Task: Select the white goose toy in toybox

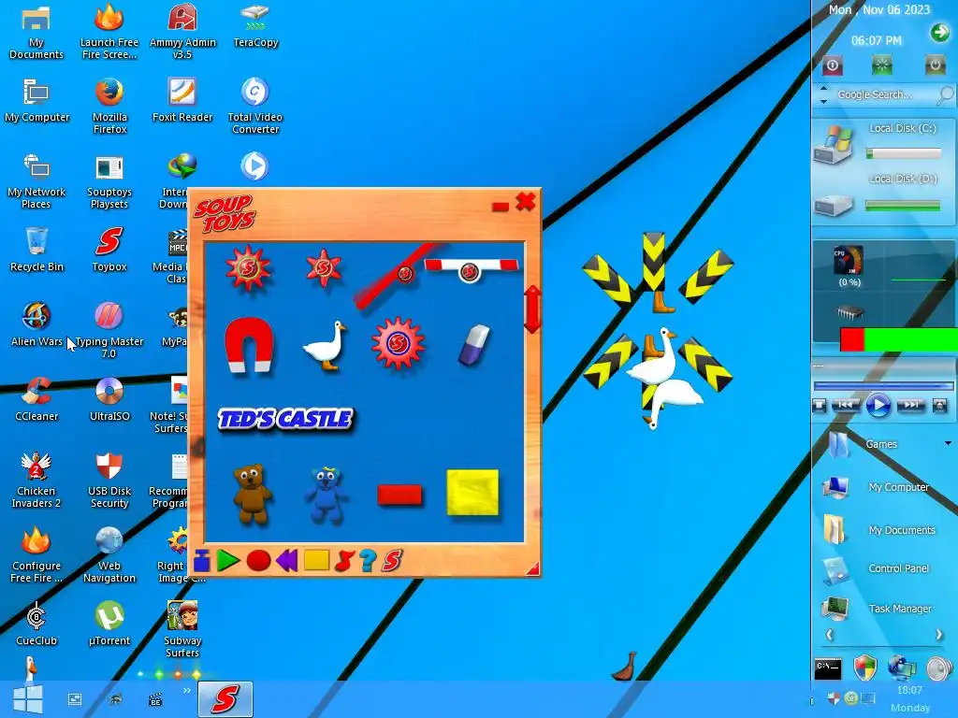Action: [325, 346]
